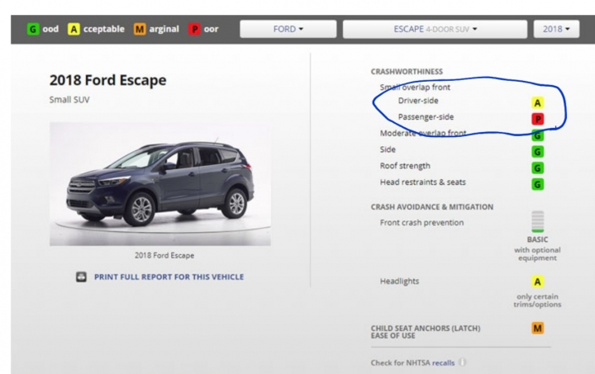Click the printer icon beside print report

(x=81, y=277)
